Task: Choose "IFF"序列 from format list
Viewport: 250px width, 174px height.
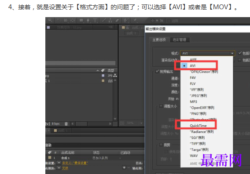Action: pos(196,90)
